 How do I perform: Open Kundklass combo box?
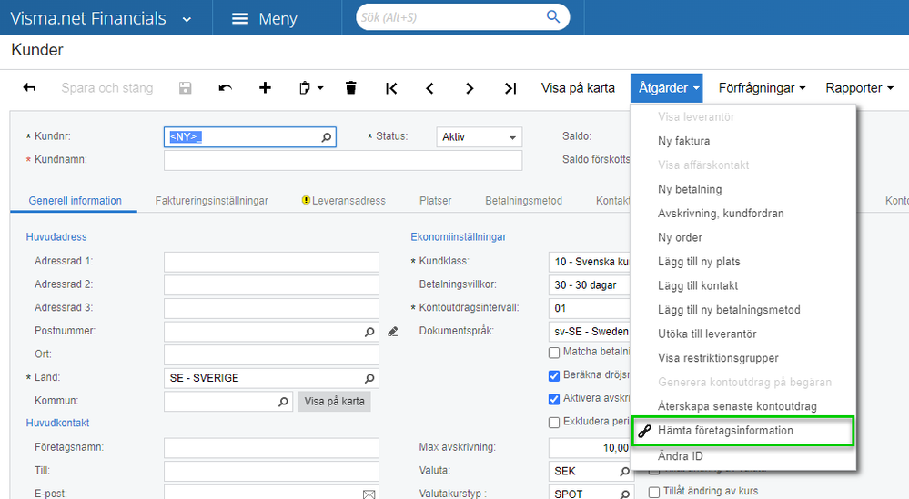[x=589, y=262]
